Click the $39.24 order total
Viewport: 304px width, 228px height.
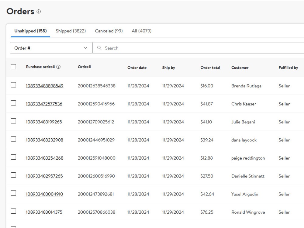[x=207, y=140]
